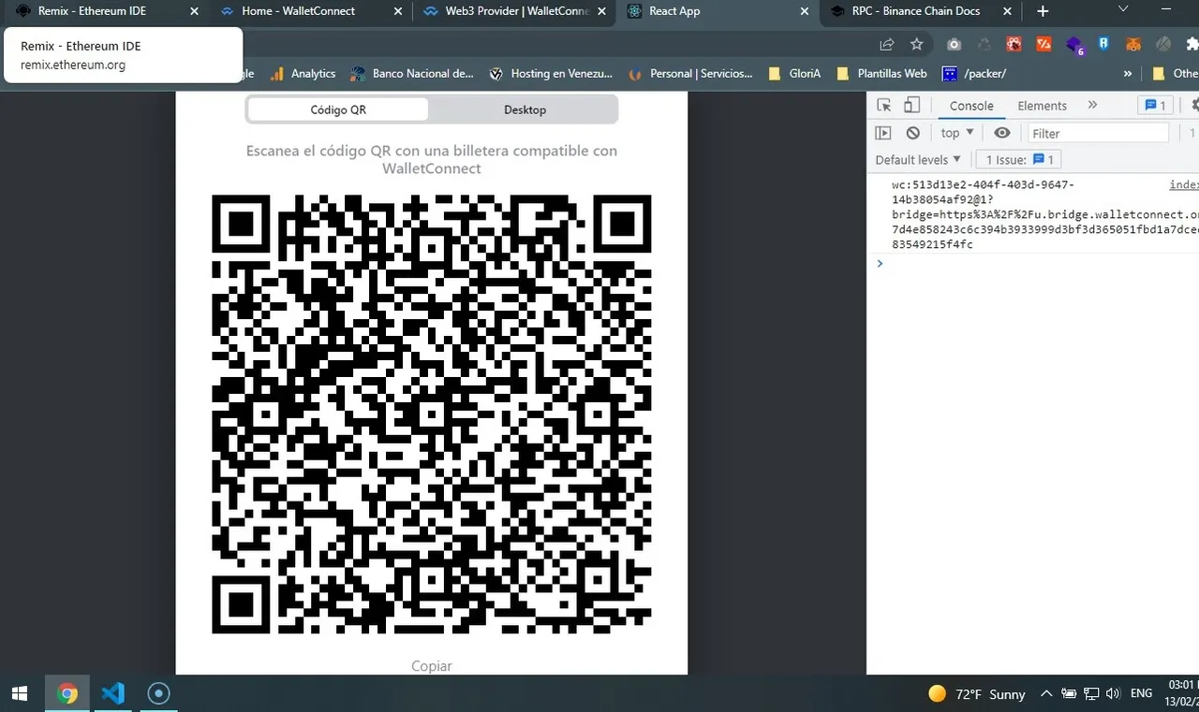Focus the console Filter field
Viewport: 1199px width, 712px height.
point(1098,133)
